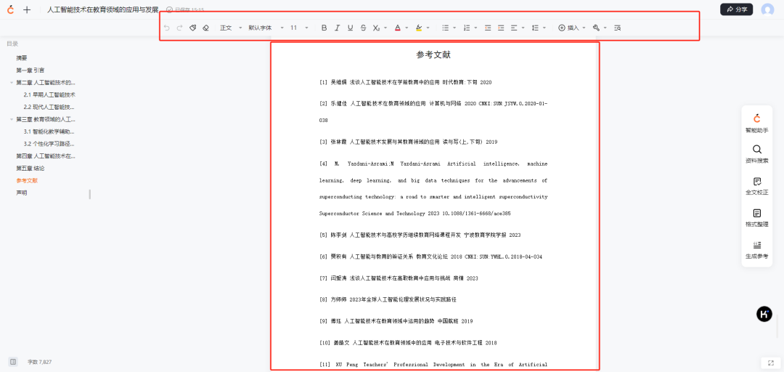Open font color dropdown arrow

tap(407, 28)
